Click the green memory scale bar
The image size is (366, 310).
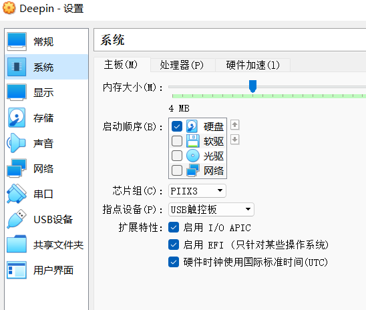(x=269, y=96)
